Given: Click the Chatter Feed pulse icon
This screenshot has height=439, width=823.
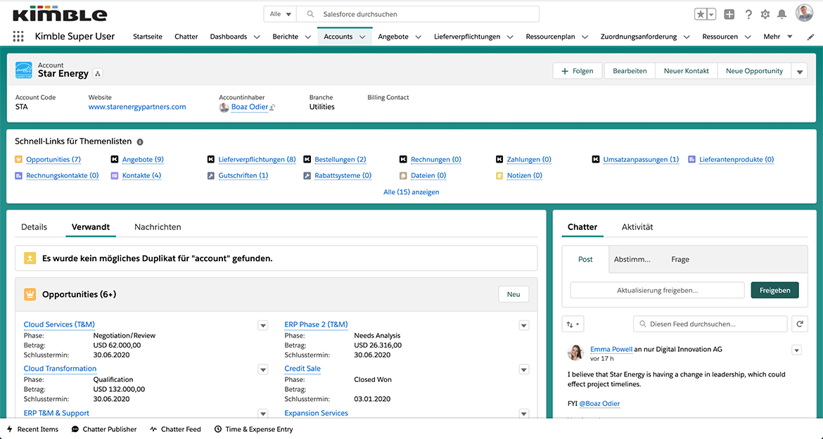Looking at the screenshot, I should (153, 429).
